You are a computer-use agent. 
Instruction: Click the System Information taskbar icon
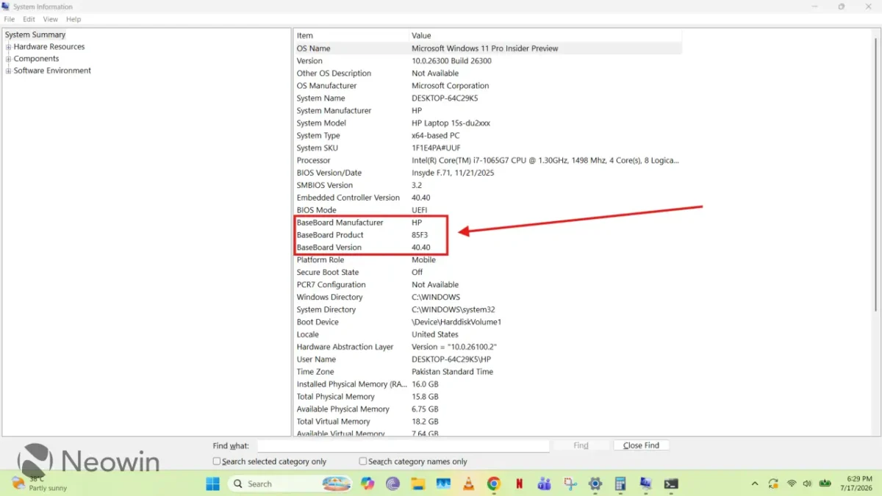645,484
